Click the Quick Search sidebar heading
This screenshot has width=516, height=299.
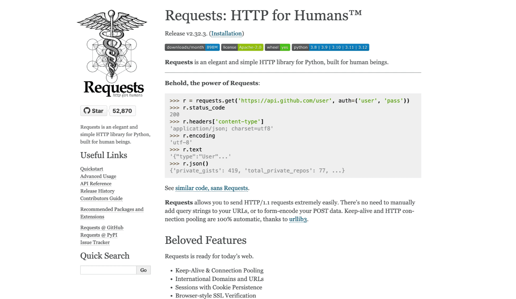[x=105, y=256]
